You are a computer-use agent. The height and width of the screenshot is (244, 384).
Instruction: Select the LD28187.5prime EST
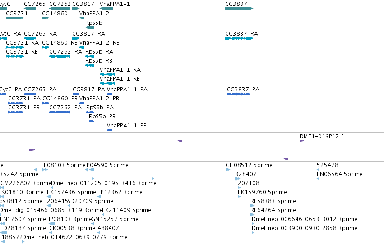pyautogui.click(x=4, y=233)
